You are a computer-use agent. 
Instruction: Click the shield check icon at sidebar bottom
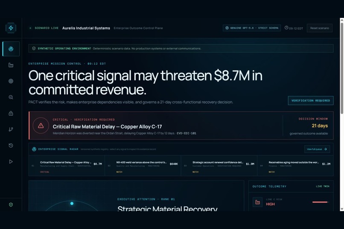[11, 205]
